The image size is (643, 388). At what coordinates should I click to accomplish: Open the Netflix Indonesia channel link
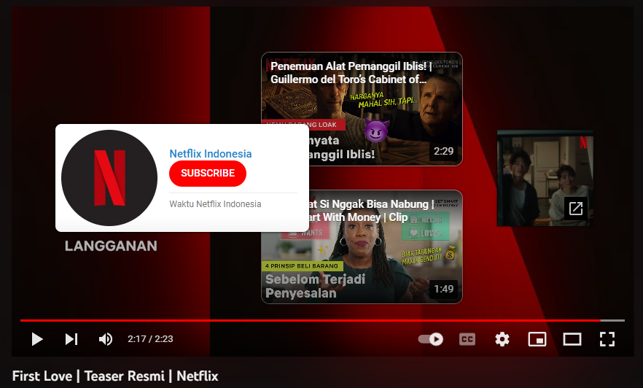coord(211,154)
